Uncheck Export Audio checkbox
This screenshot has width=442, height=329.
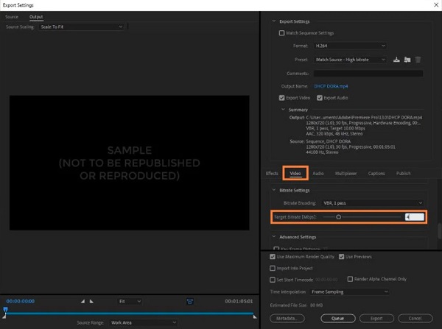tap(320, 98)
